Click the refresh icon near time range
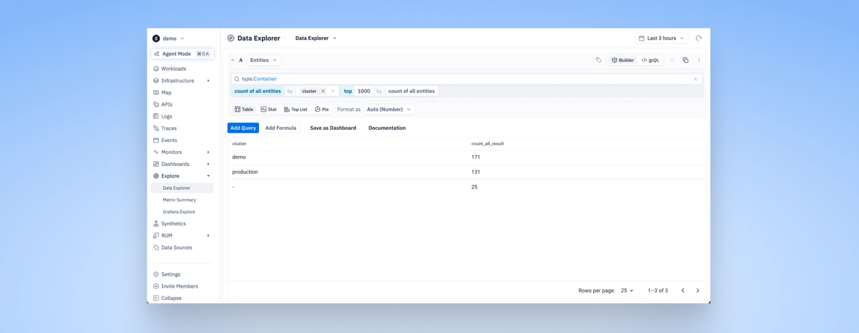 point(698,38)
